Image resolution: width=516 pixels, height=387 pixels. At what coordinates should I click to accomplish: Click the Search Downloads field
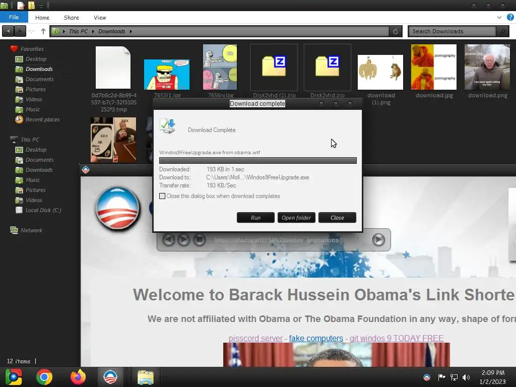[x=453, y=31]
